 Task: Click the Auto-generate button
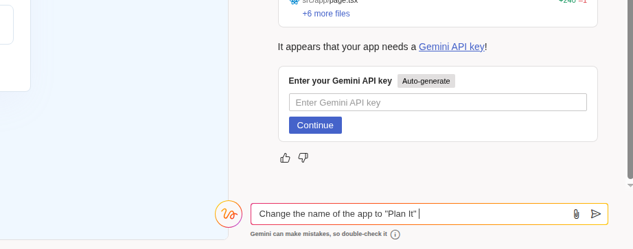[x=426, y=81]
